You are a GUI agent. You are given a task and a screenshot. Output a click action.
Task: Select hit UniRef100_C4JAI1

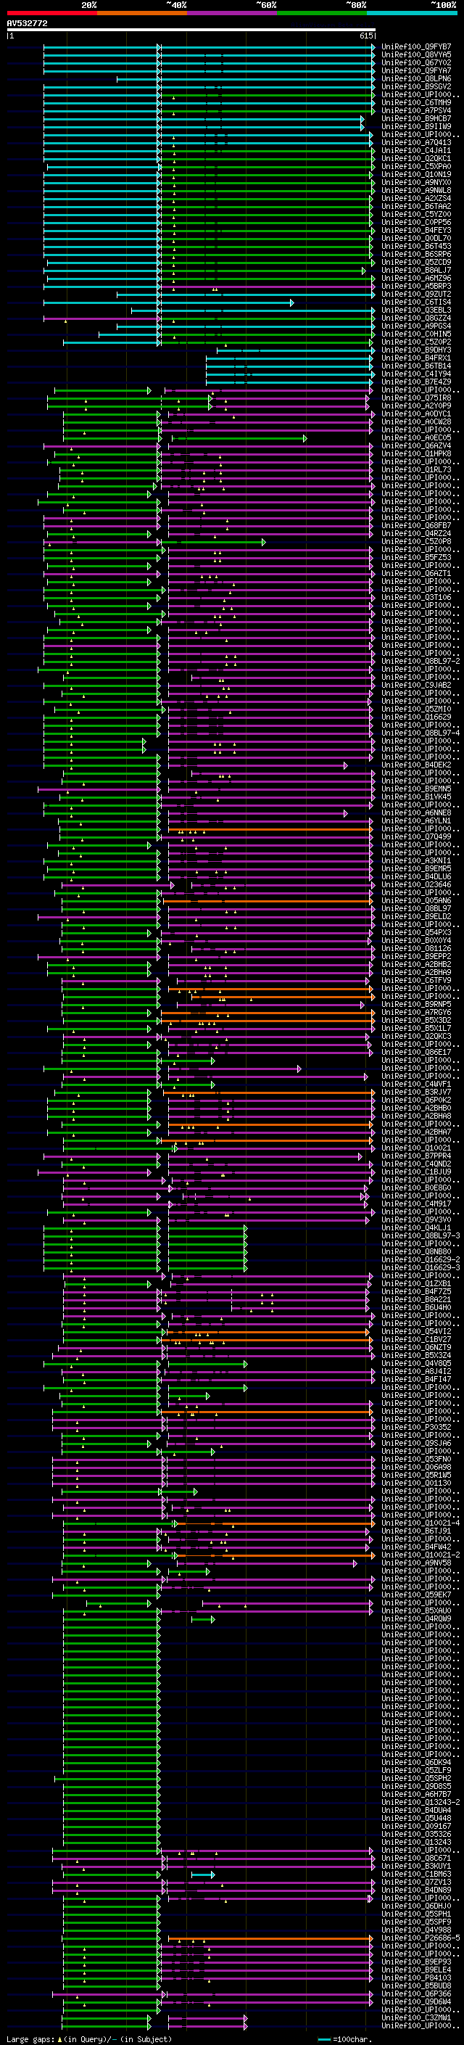pyautogui.click(x=416, y=151)
